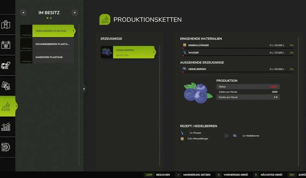Click the 1x Wasser recipe text
This screenshot has height=178, width=306.
coord(195,133)
